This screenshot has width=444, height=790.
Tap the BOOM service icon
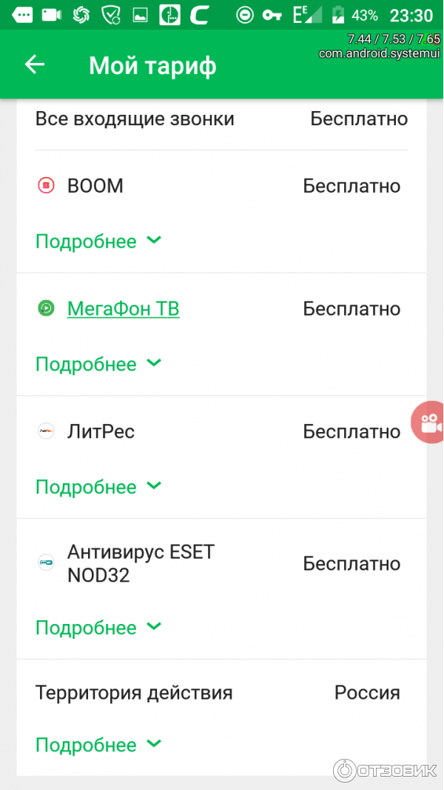click(46, 186)
